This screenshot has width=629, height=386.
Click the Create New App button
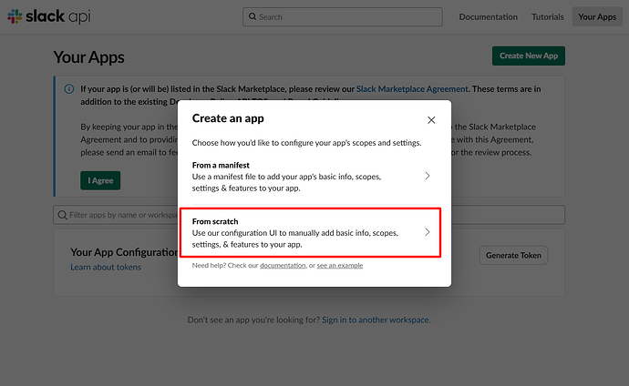coord(529,56)
